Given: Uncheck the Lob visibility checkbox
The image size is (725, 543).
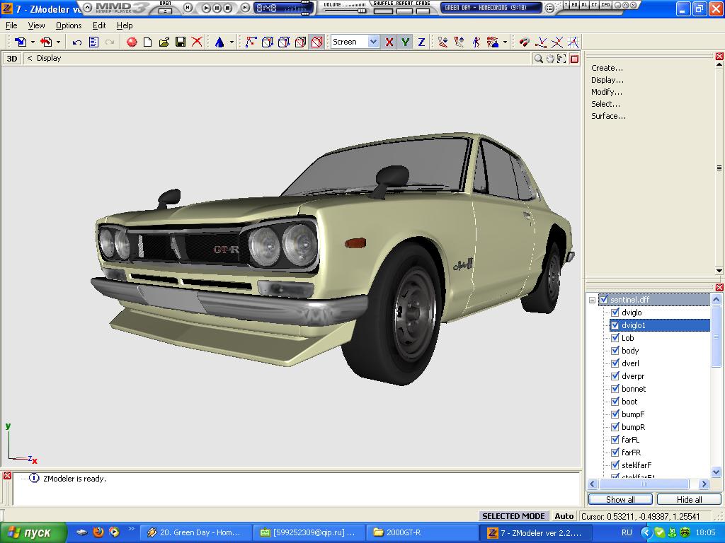Looking at the screenshot, I should 615,338.
